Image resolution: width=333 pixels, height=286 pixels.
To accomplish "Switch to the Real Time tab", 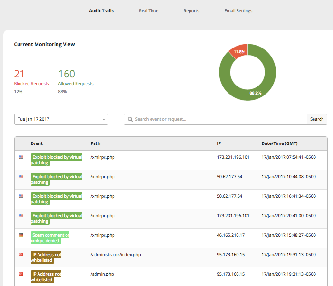I will coord(148,11).
